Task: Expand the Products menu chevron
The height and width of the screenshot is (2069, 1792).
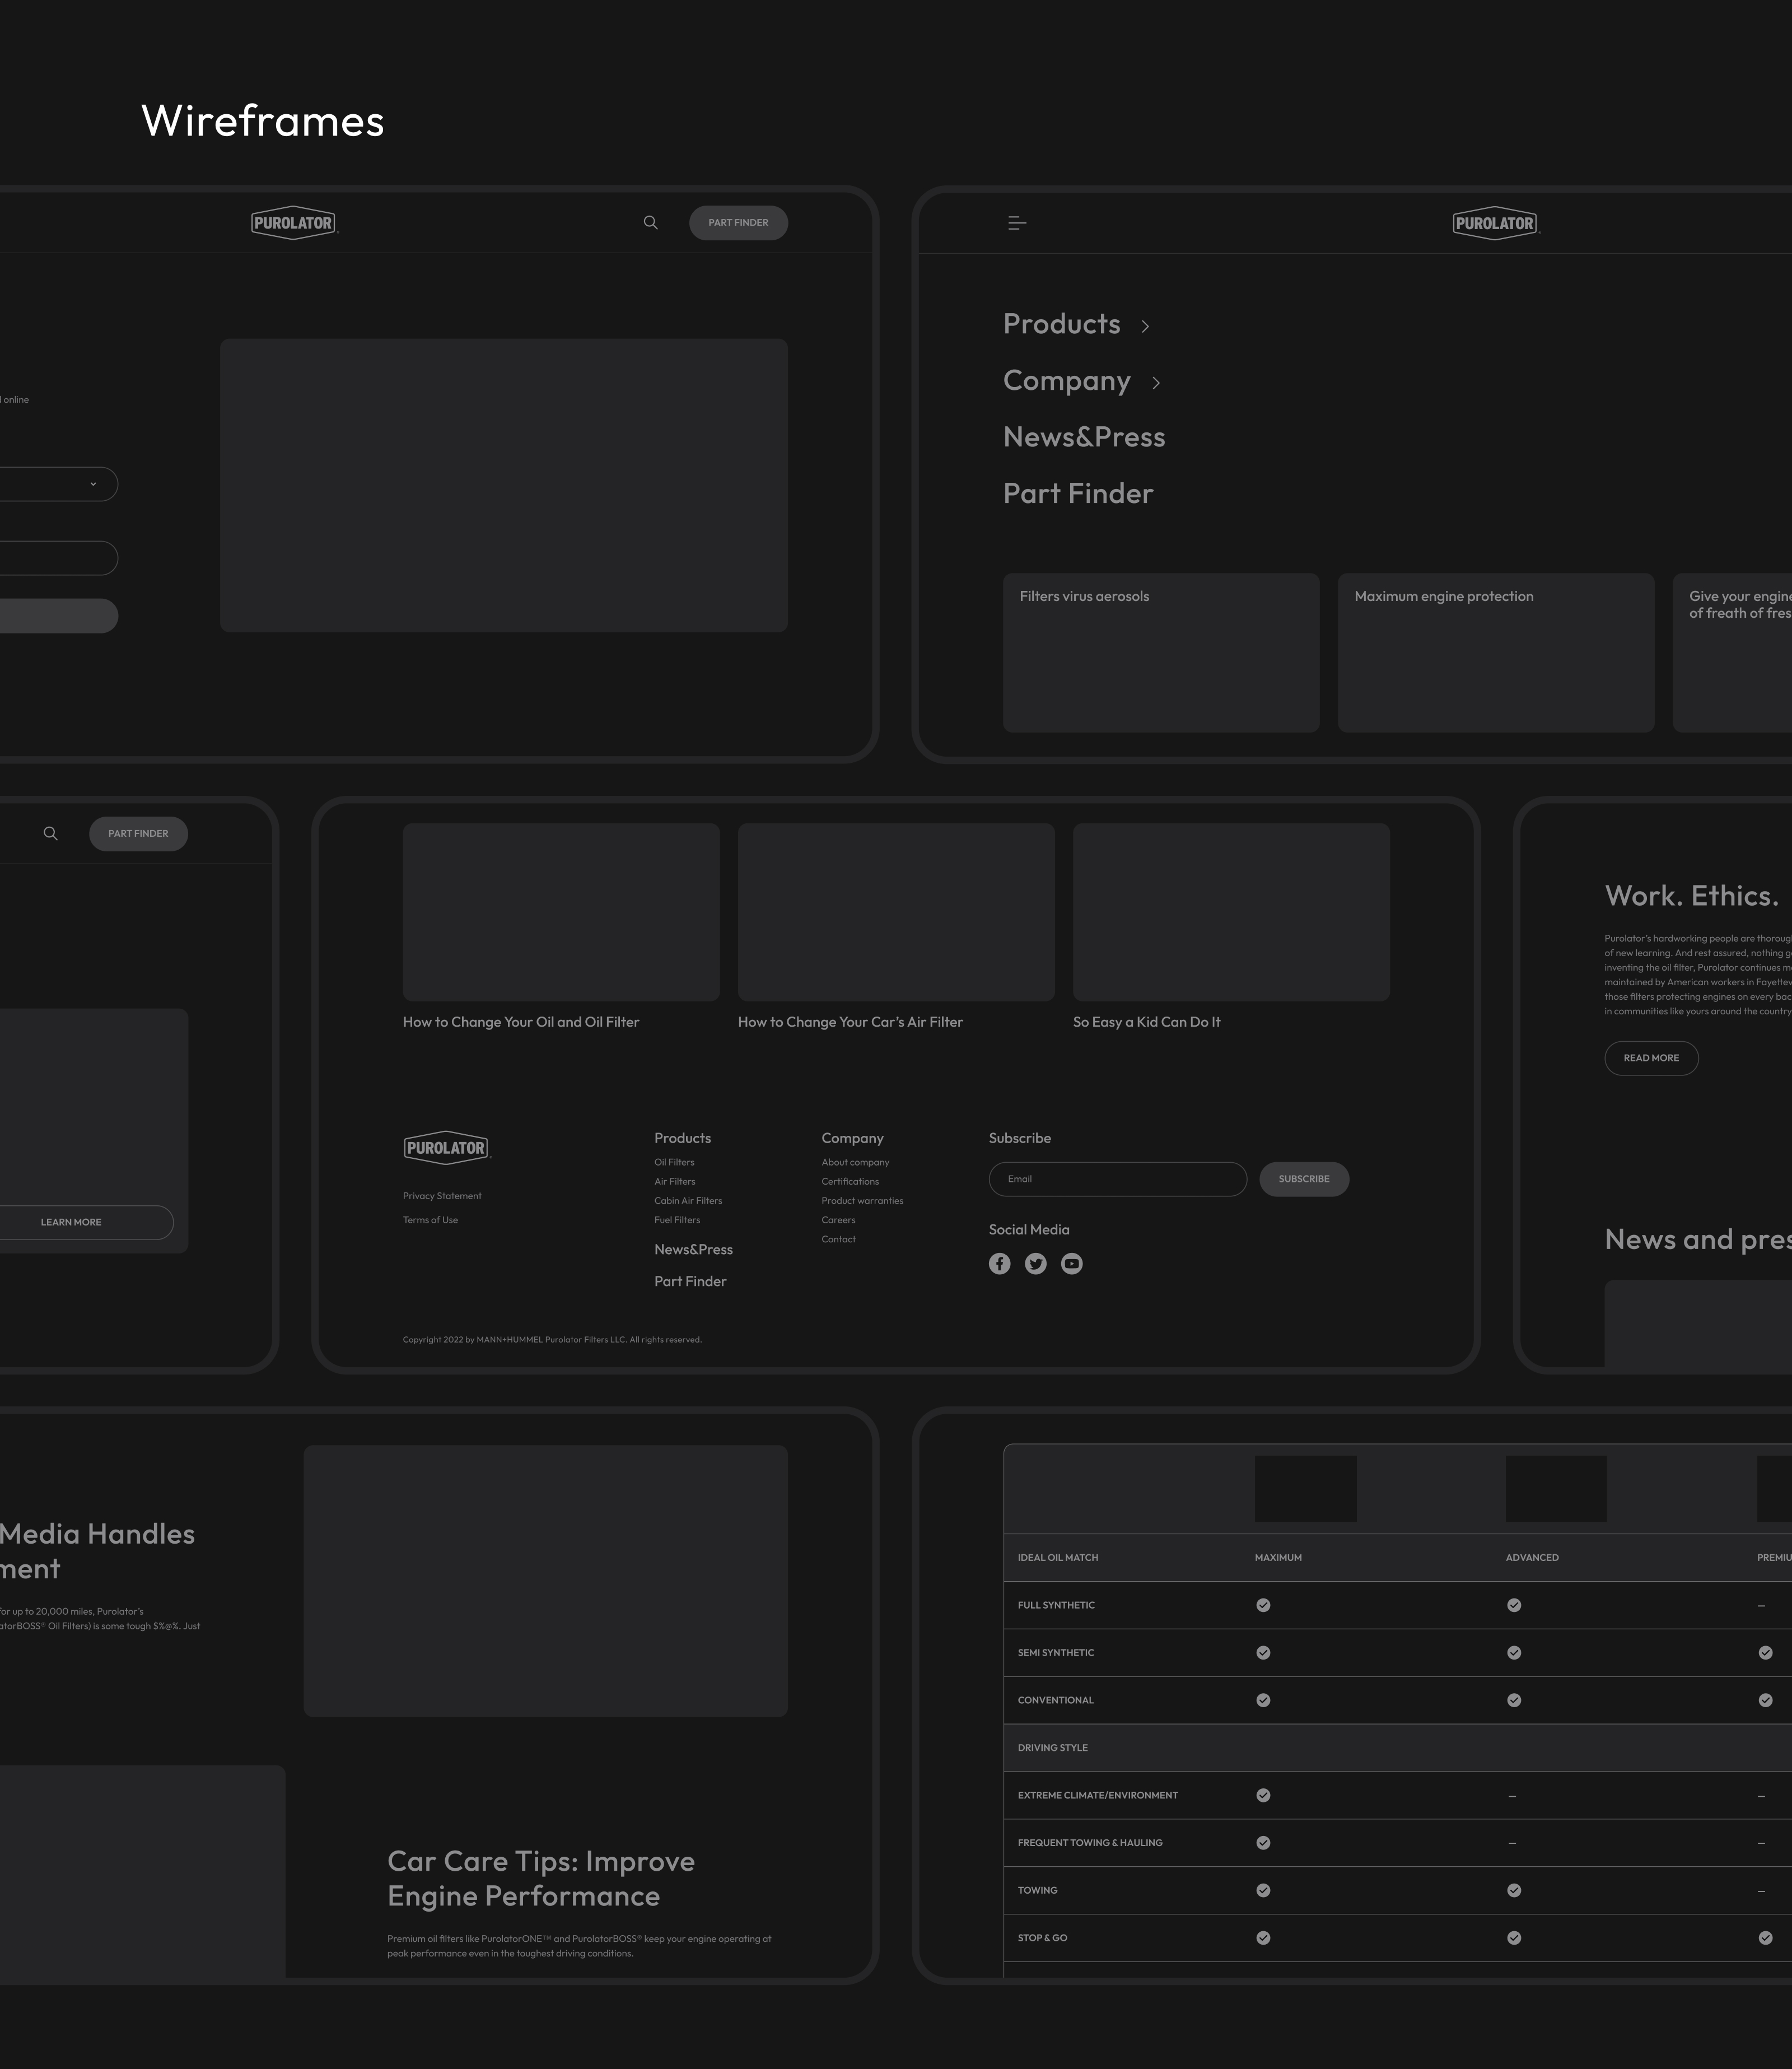Action: tap(1145, 326)
